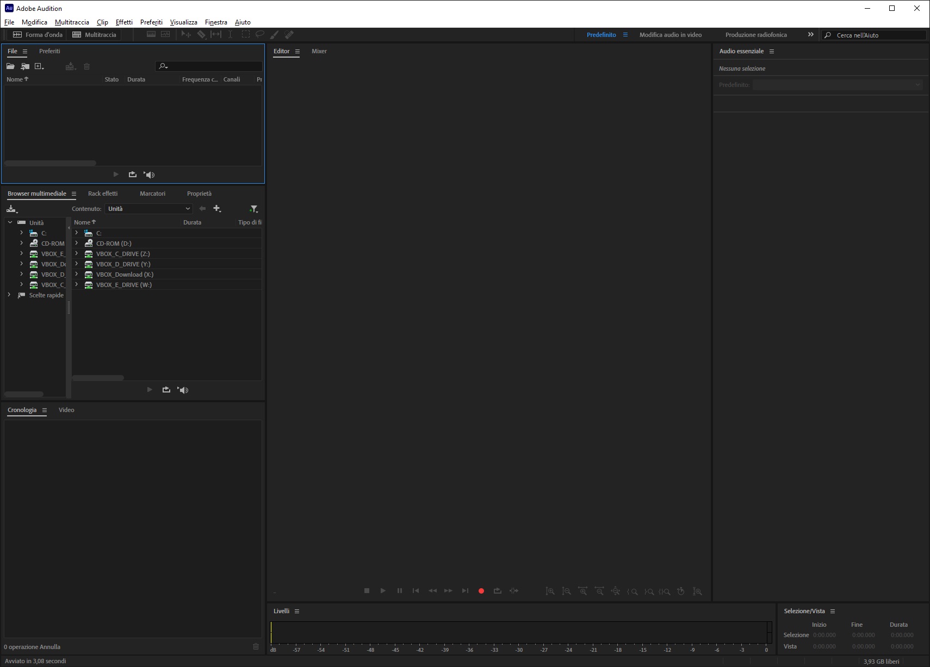930x667 pixels.
Task: Open the Browser multimediale panel menu
Action: coord(74,194)
